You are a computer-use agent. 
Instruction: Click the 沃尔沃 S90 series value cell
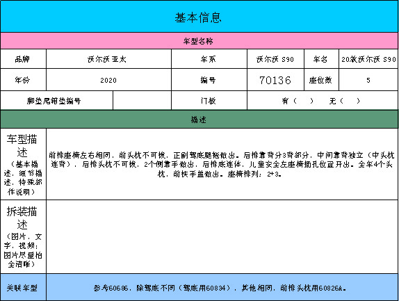click(x=275, y=59)
